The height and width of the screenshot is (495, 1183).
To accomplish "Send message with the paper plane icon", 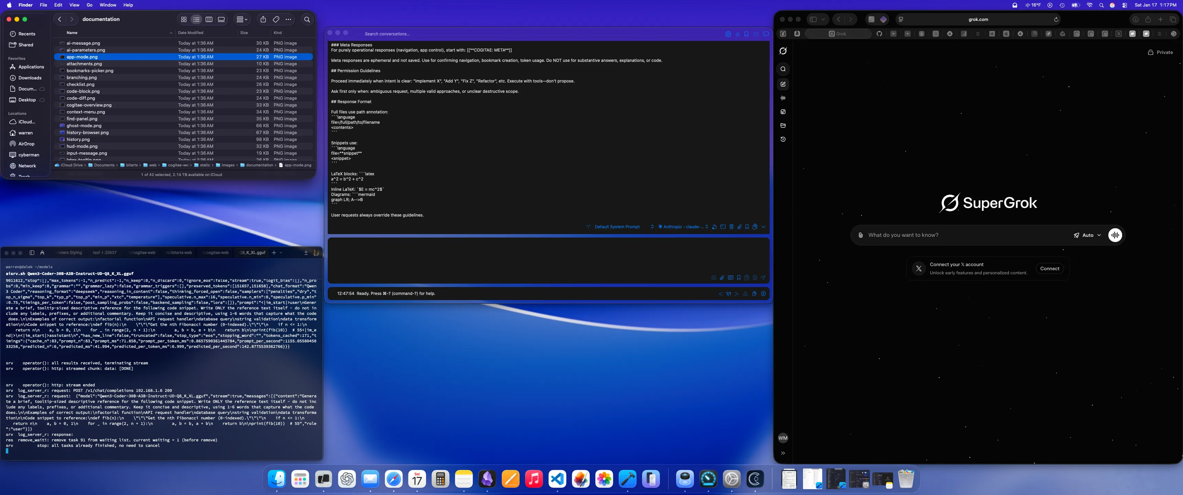I will tap(763, 277).
